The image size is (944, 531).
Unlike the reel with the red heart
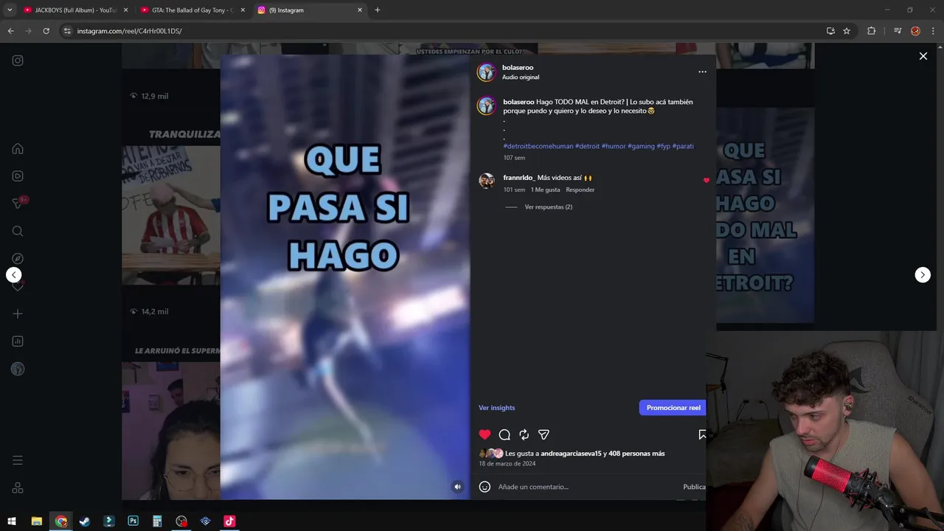(485, 434)
